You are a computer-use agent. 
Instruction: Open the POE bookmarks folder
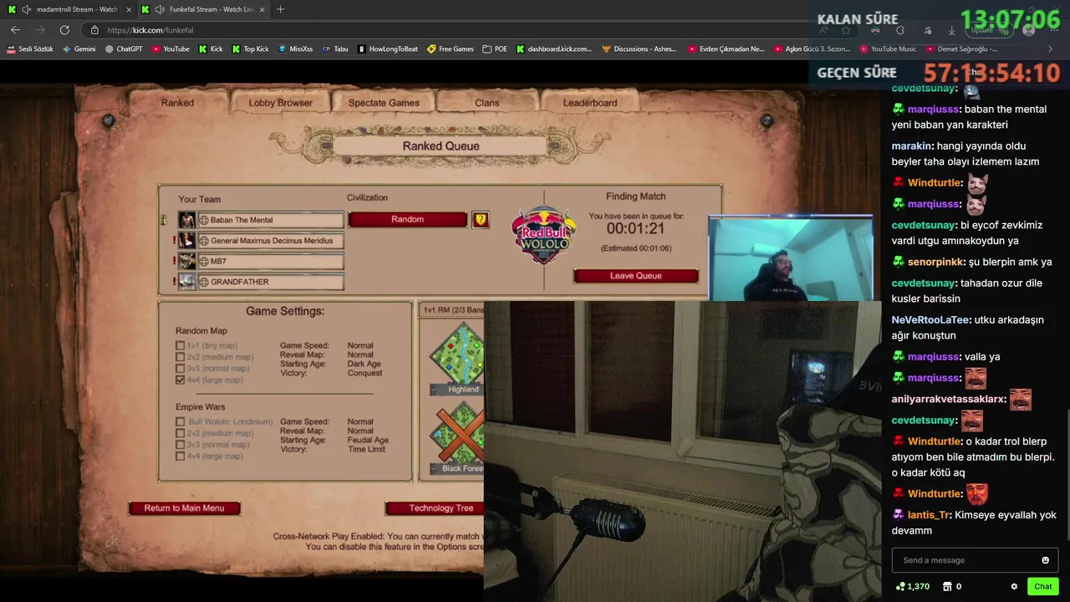[495, 48]
